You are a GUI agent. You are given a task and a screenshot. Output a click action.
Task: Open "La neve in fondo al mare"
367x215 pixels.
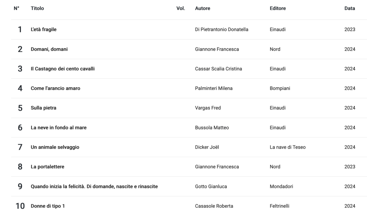[58, 128]
